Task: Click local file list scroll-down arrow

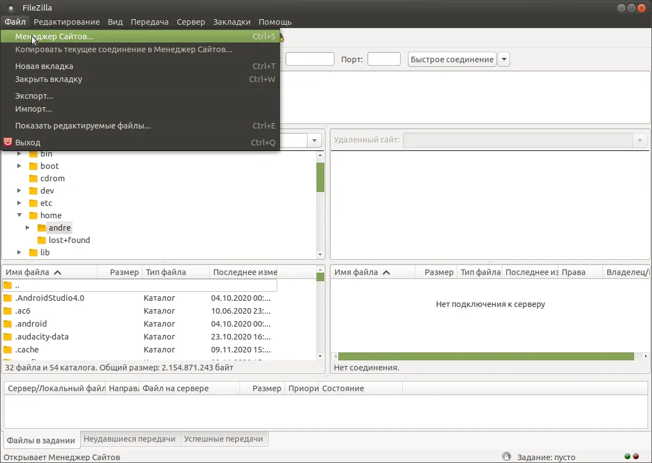Action: point(320,356)
